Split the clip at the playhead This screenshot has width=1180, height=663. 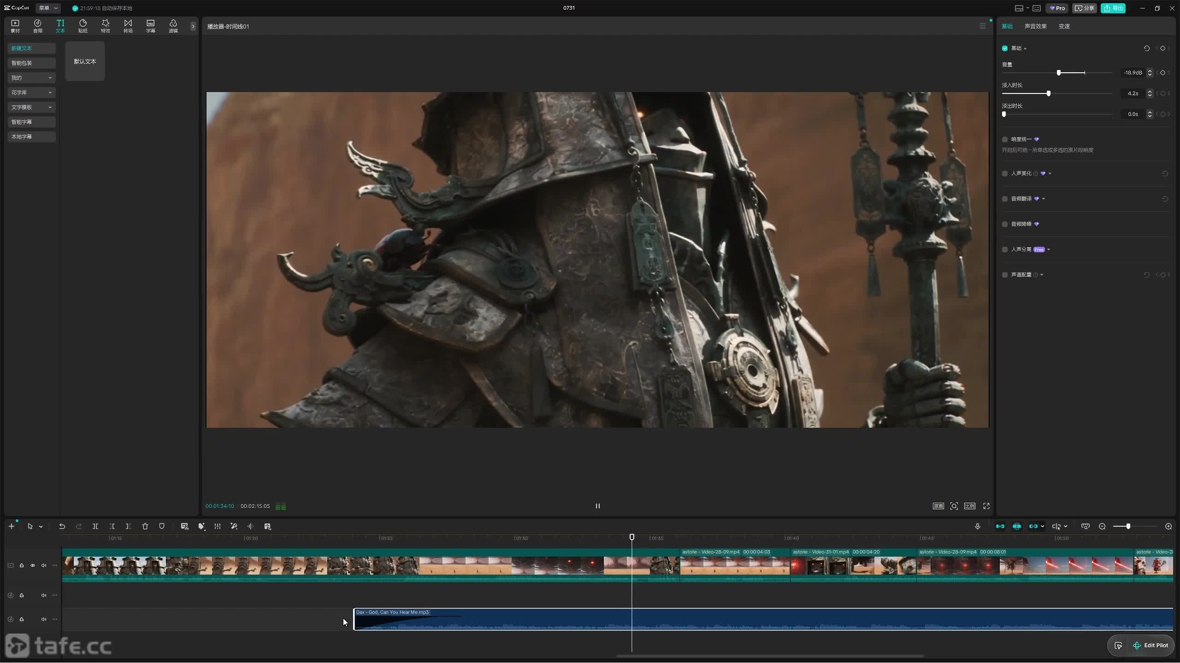95,526
